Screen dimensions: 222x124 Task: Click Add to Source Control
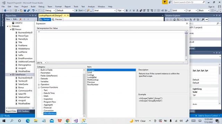tap(208, 116)
